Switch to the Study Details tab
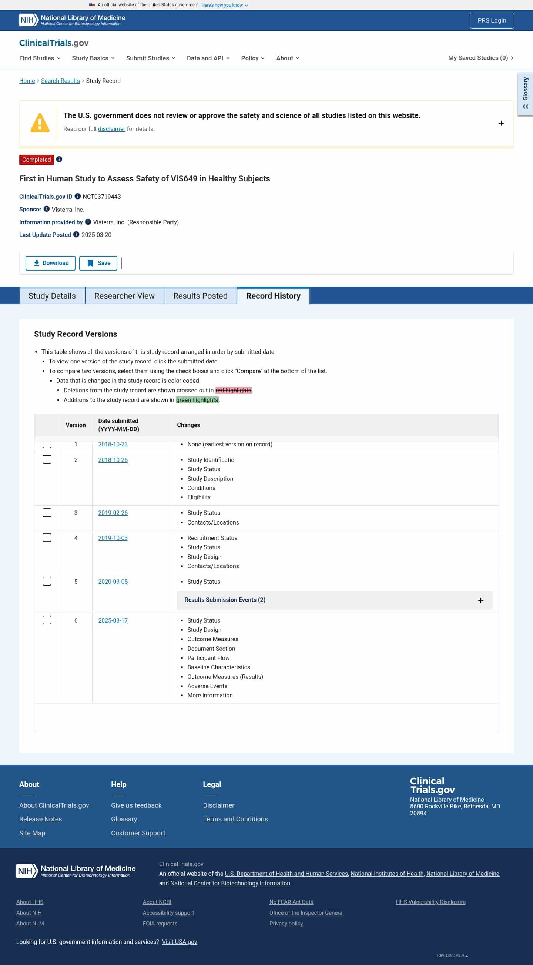 click(52, 295)
